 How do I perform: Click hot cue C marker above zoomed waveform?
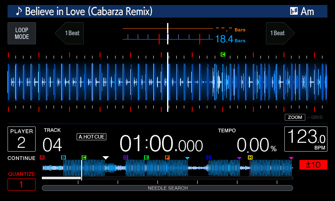click(223, 54)
